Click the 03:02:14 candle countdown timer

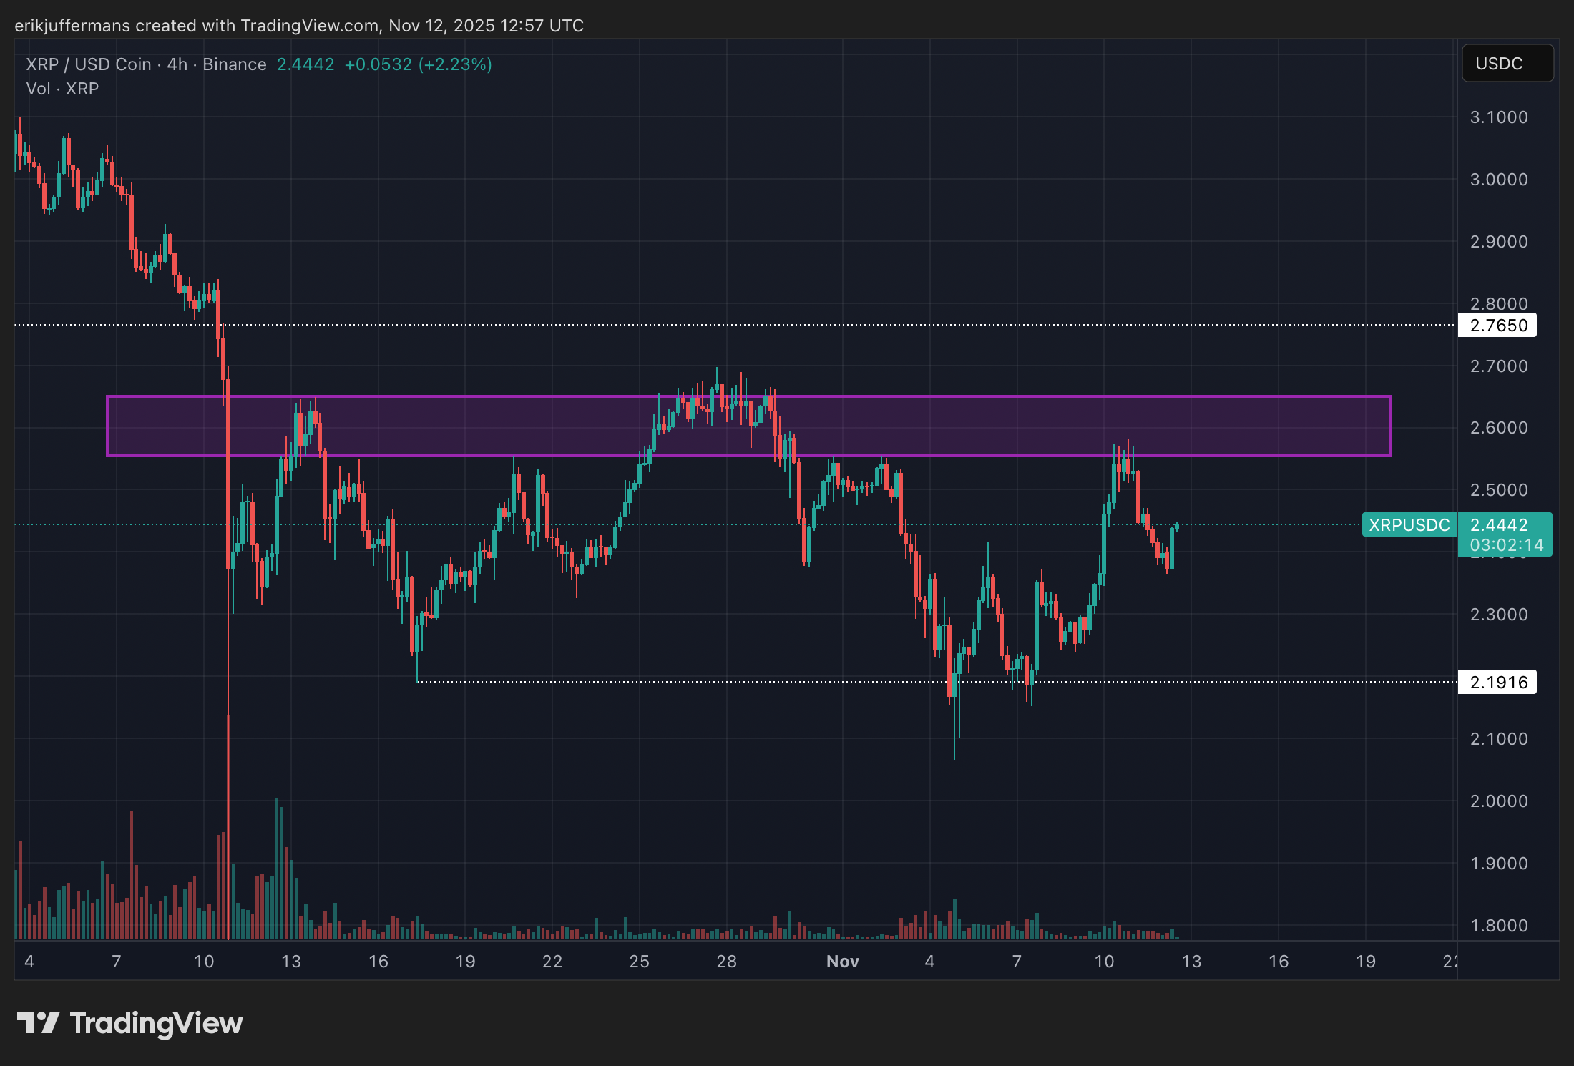click(x=1506, y=545)
